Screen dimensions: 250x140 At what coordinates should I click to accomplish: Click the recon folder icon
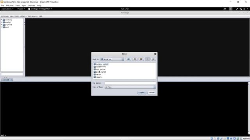(95, 74)
